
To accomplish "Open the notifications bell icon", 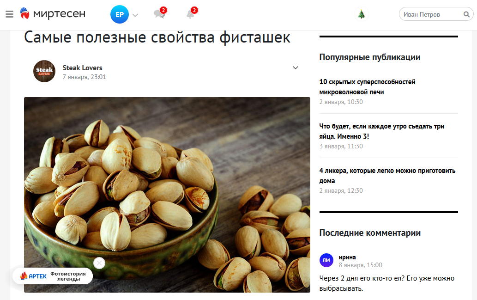I will click(191, 13).
